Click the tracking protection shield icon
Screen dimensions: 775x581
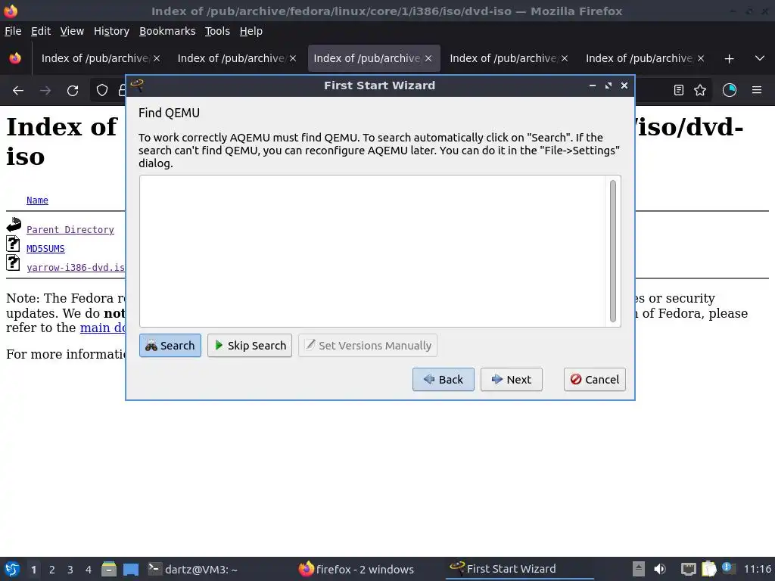click(x=102, y=91)
